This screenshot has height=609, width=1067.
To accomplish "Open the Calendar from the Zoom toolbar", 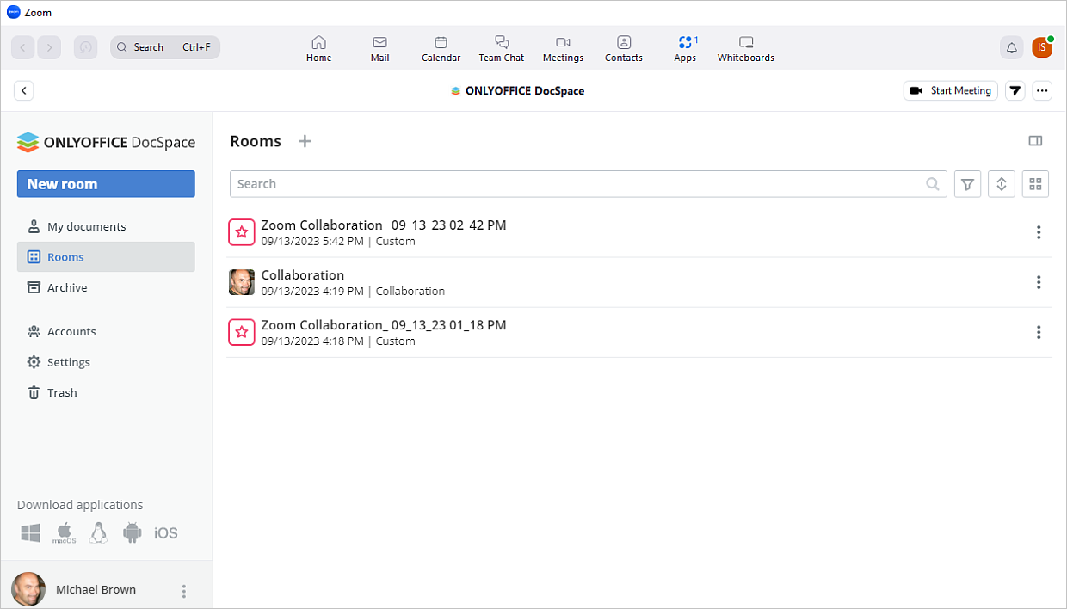I will (441, 47).
